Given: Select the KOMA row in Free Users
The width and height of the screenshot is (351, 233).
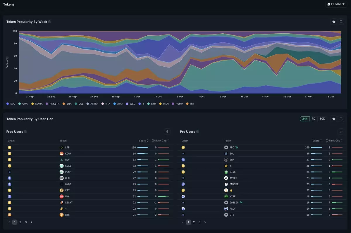Looking at the screenshot, I should [68, 153].
